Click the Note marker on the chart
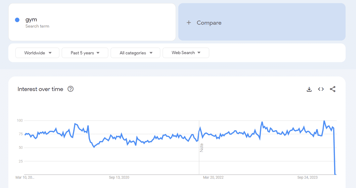Screen dimensions: 356x188 pyautogui.click(x=201, y=147)
